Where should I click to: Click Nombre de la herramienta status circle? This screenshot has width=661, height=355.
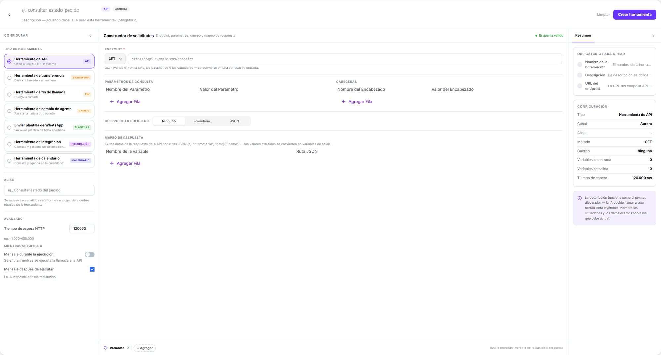(x=580, y=65)
